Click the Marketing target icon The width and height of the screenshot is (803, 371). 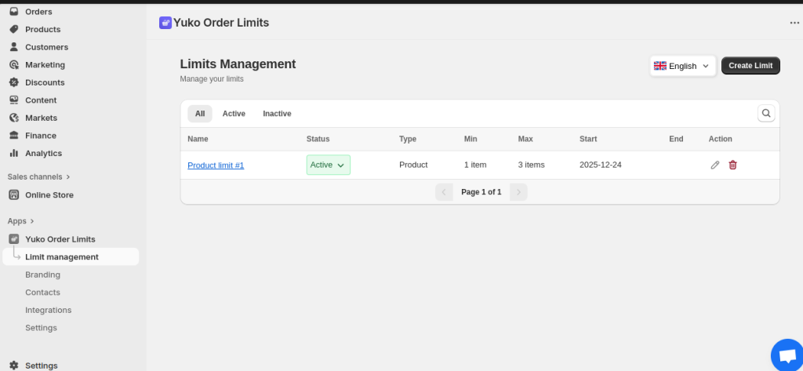[x=14, y=64]
